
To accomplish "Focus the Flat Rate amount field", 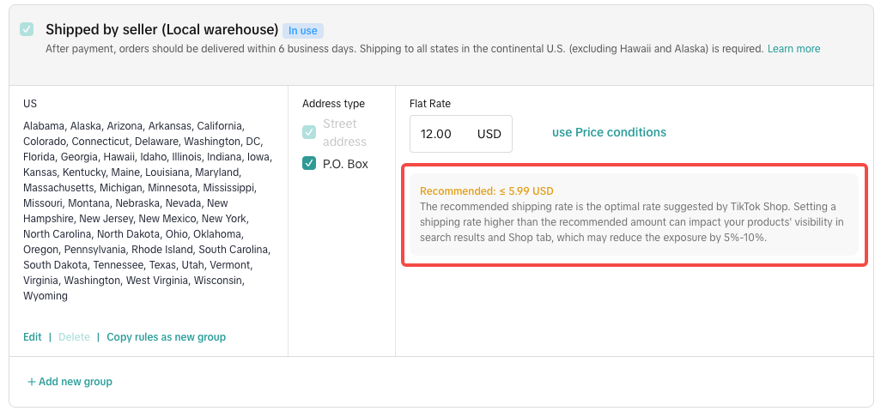I will click(438, 134).
